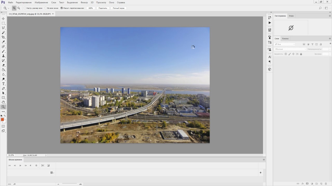332x186 pixels.
Task: Lock all with padlock icon
Action: [x=301, y=54]
